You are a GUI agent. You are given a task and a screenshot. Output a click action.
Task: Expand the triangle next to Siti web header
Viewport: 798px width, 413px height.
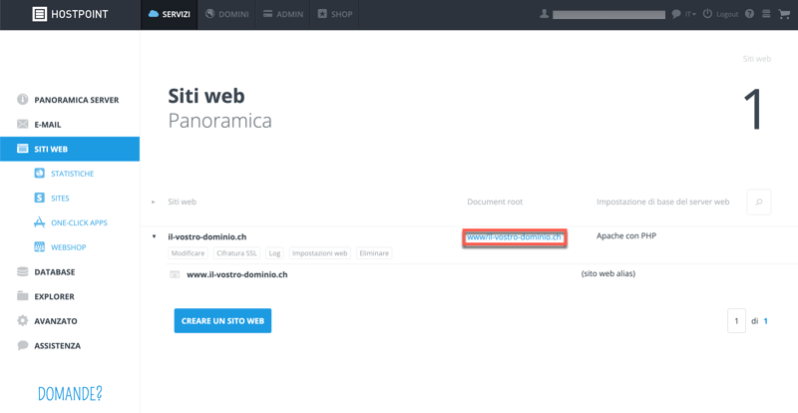click(154, 203)
